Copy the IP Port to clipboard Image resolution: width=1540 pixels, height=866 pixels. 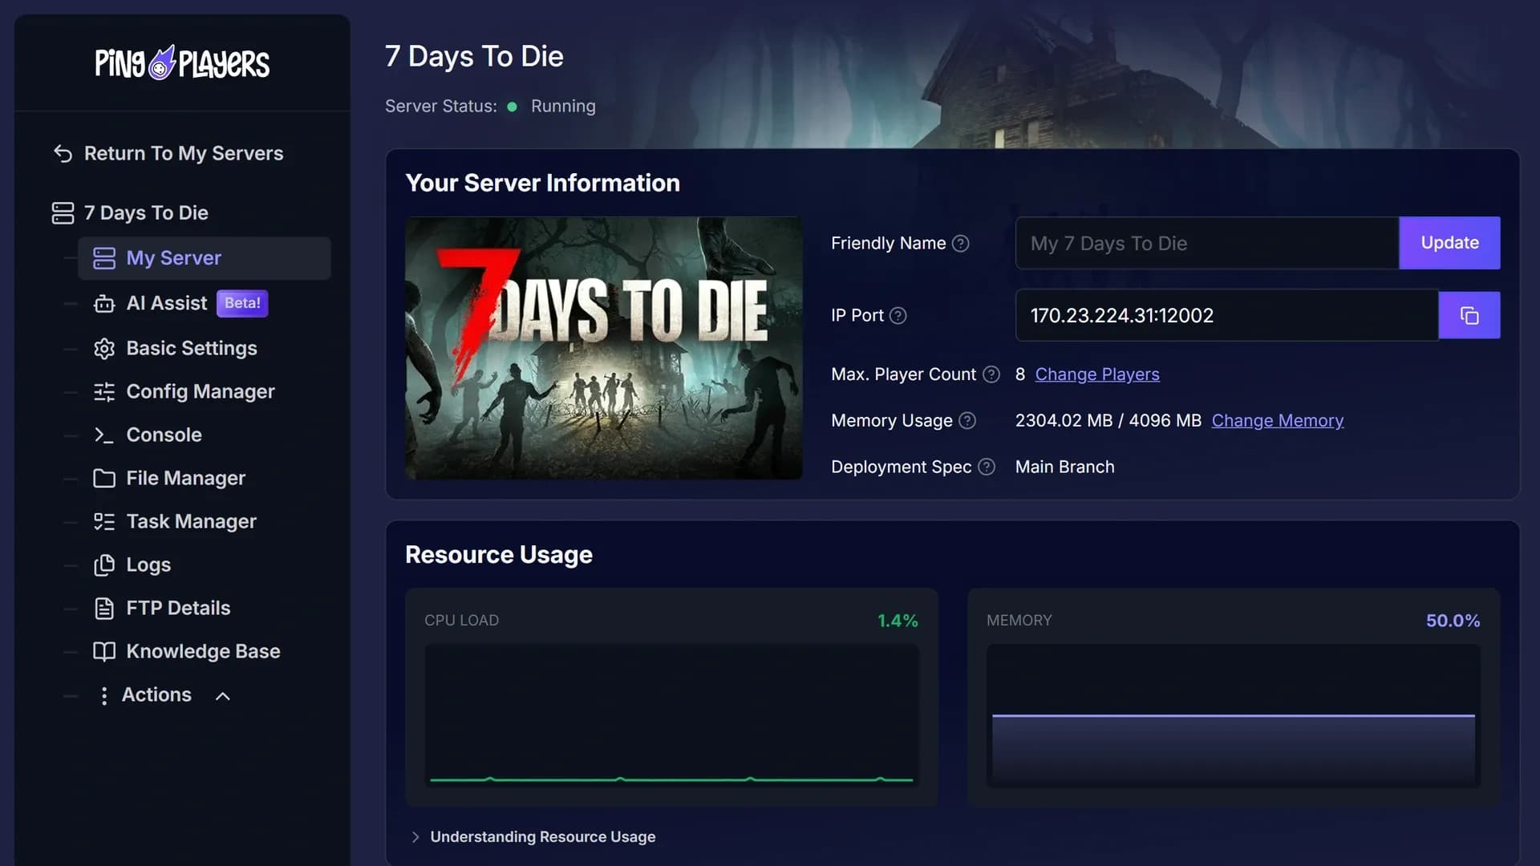1469,315
